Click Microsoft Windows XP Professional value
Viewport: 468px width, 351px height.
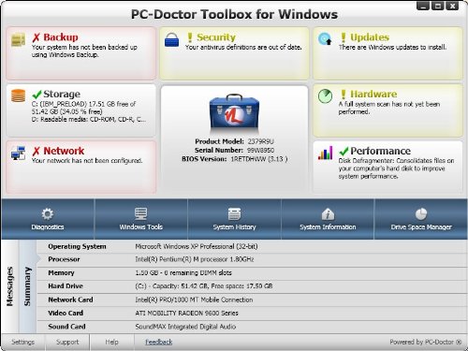tap(197, 246)
